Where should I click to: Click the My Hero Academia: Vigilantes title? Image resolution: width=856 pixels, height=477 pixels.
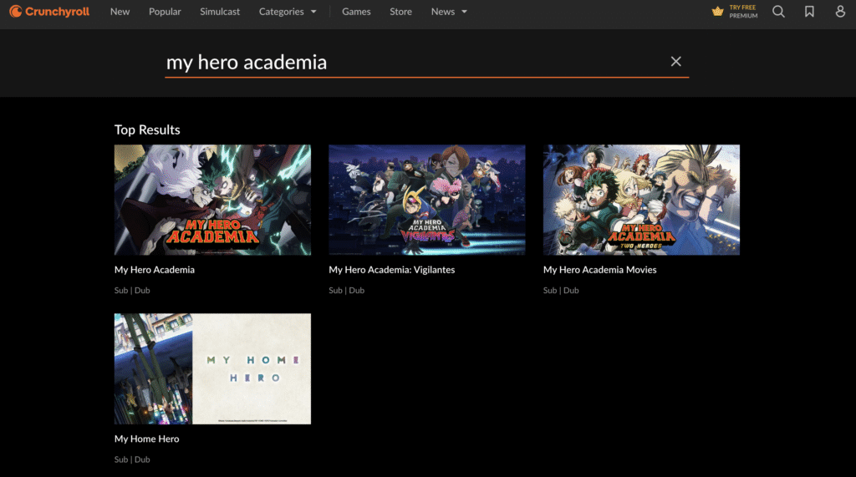point(391,270)
